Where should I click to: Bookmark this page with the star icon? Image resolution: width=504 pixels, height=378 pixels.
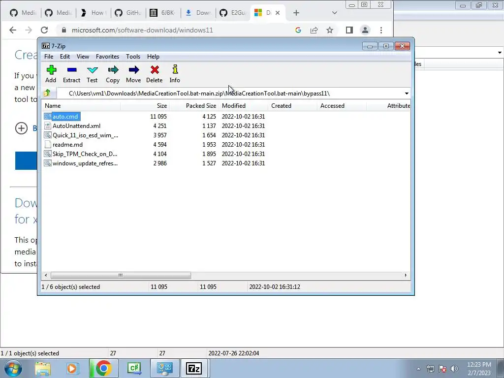point(330,30)
